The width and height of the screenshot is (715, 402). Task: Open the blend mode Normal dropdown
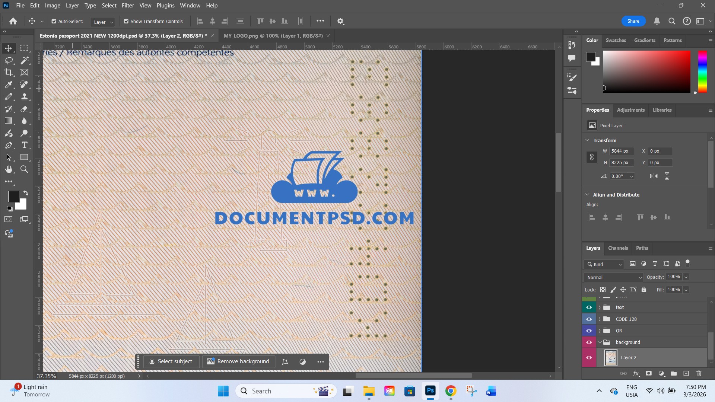(613, 277)
